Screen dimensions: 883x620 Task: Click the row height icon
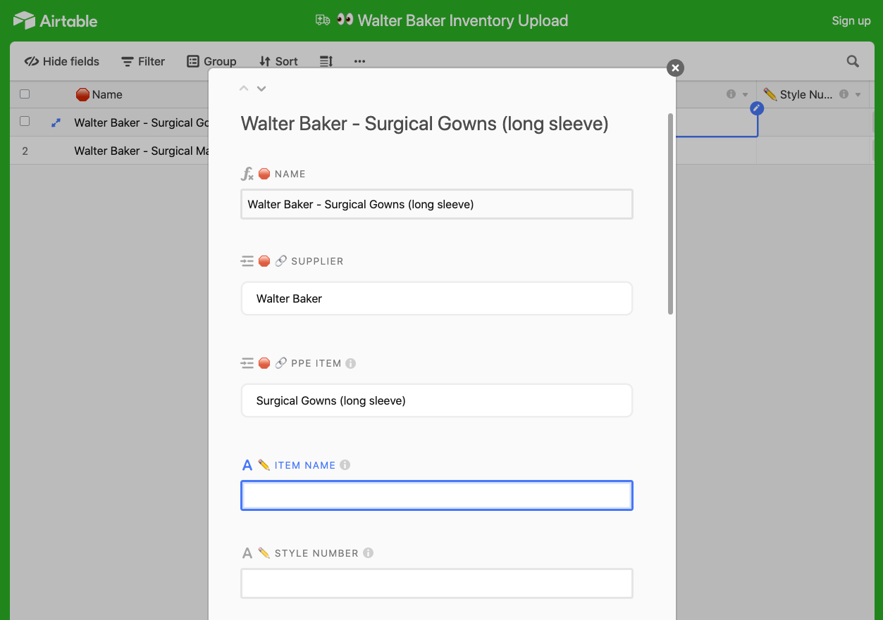(x=326, y=61)
